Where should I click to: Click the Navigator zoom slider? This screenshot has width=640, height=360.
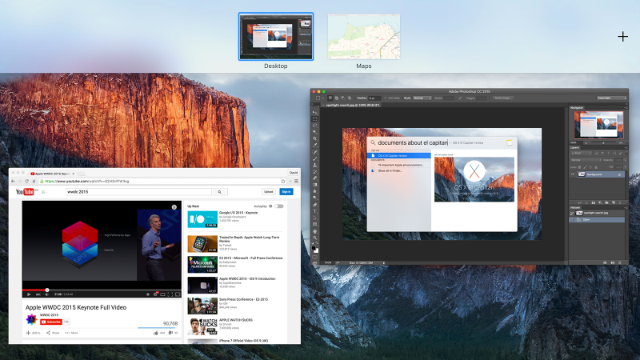point(604,142)
